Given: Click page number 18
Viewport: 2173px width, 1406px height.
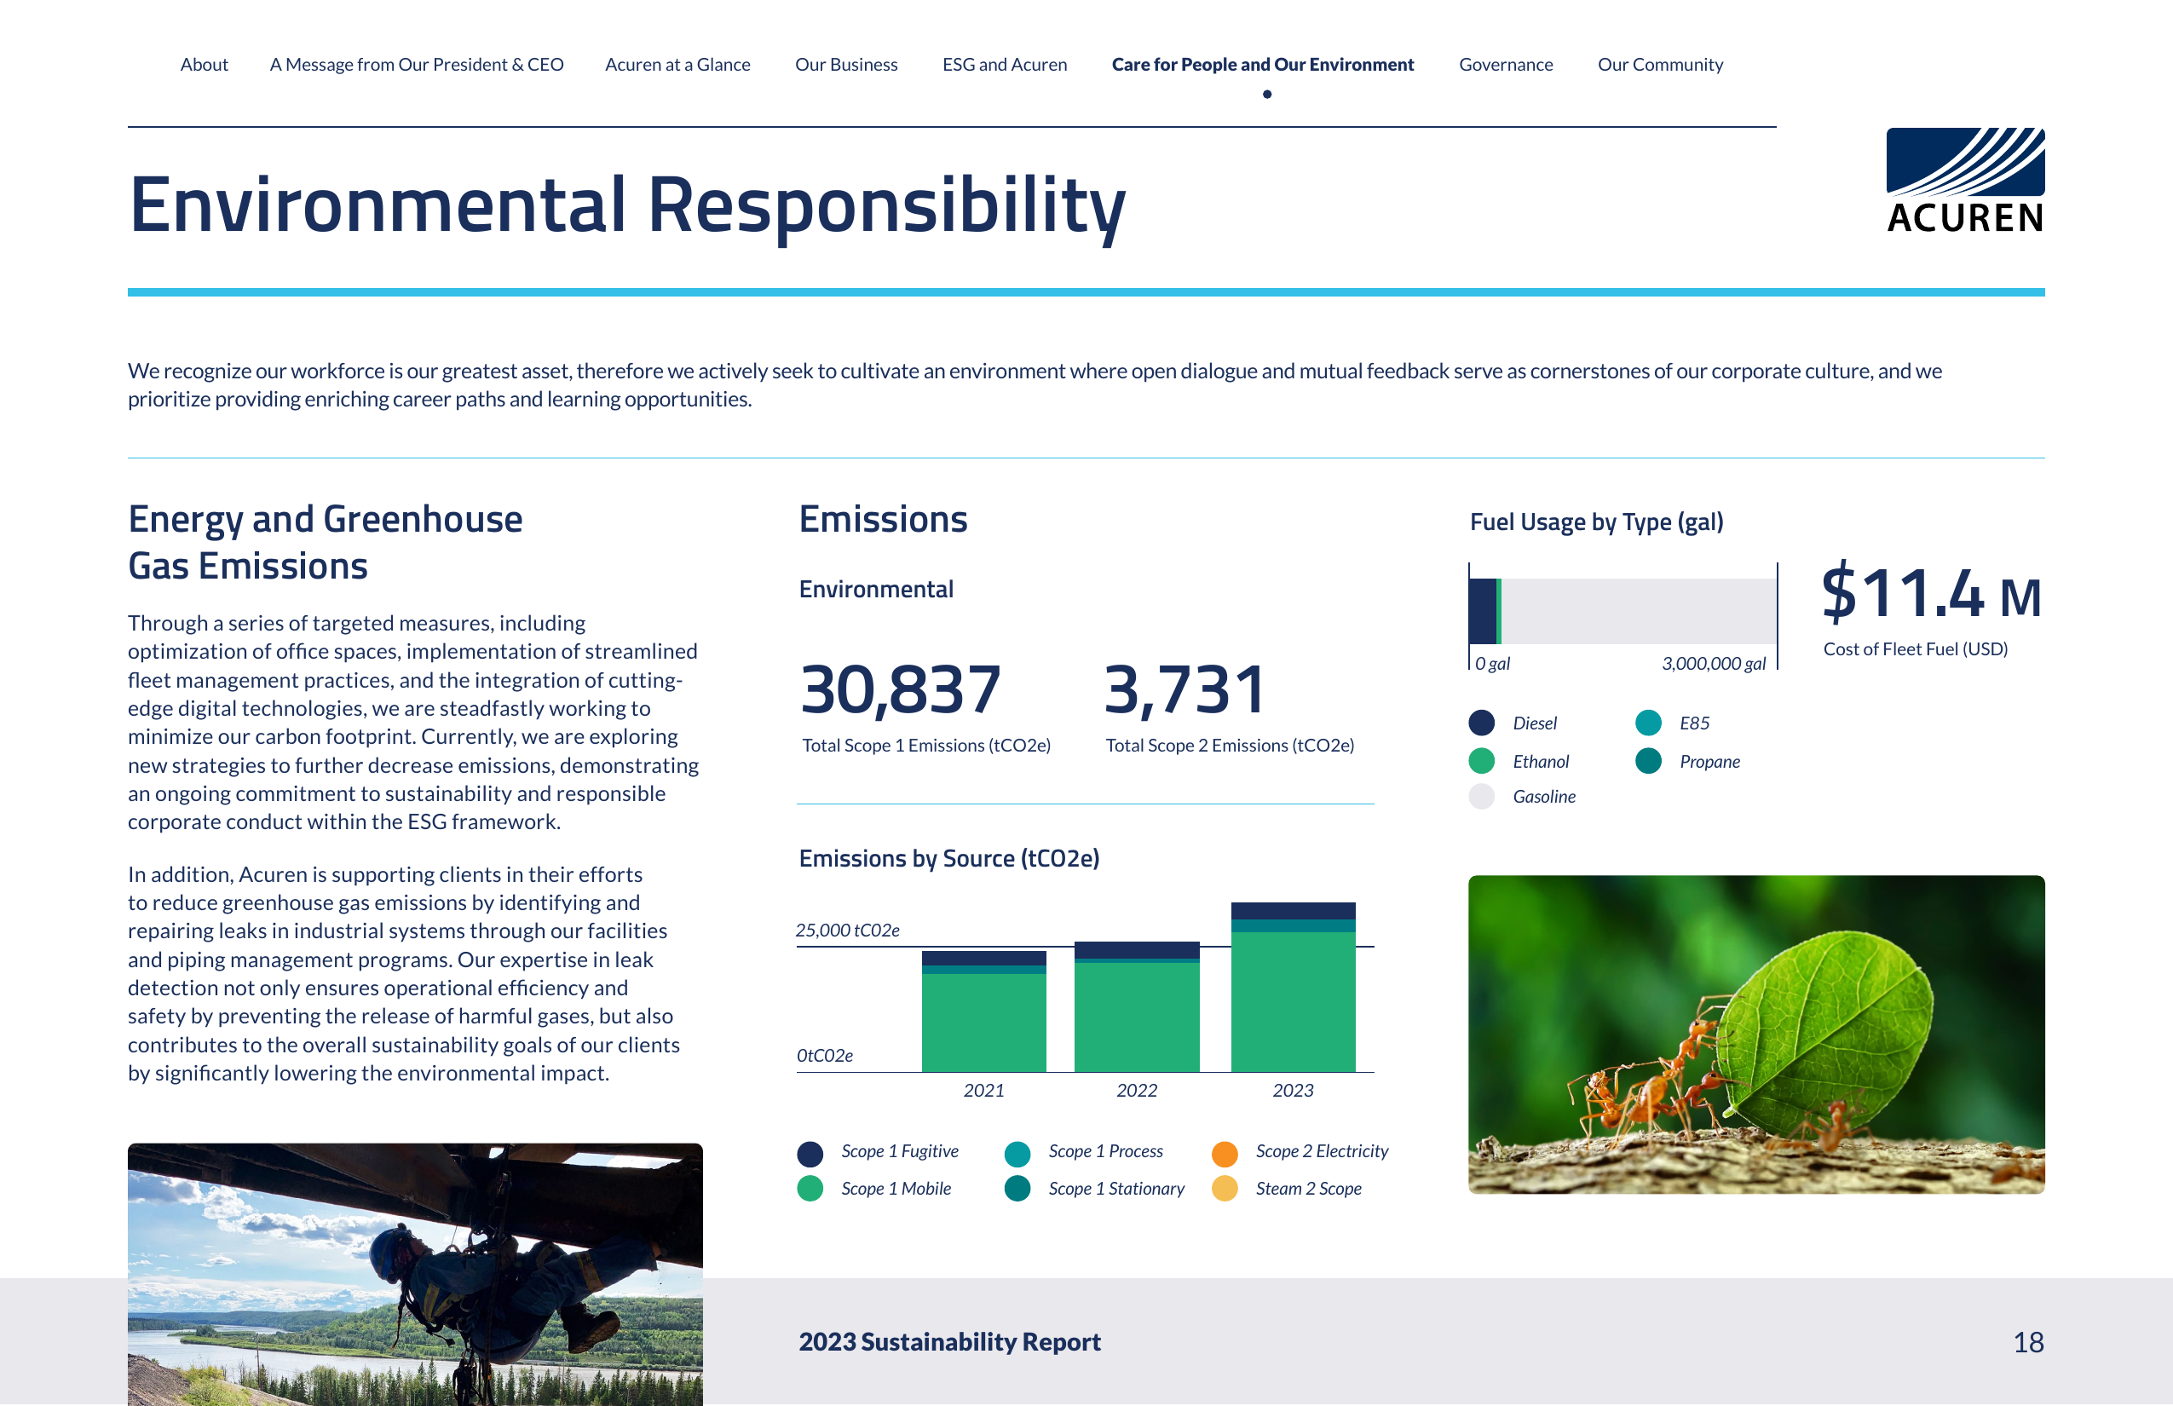Looking at the screenshot, I should 2029,1343.
